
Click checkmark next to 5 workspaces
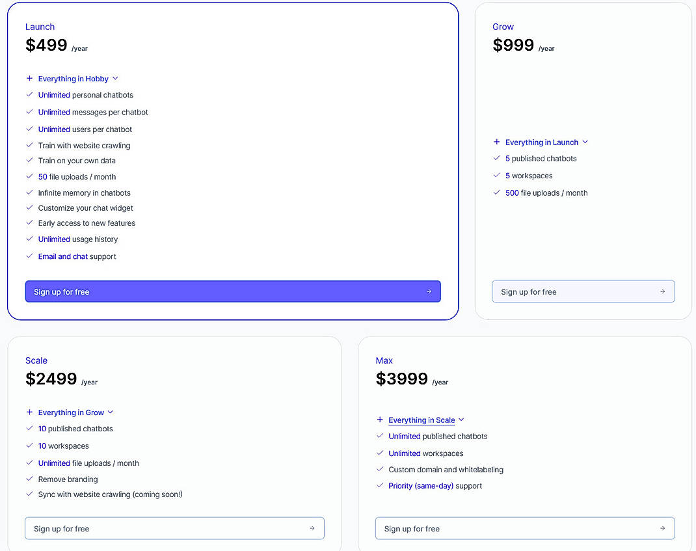coord(497,176)
